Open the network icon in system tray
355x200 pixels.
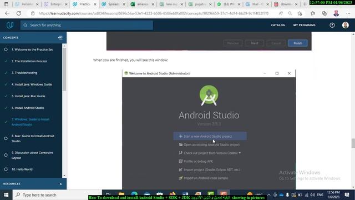(307, 195)
